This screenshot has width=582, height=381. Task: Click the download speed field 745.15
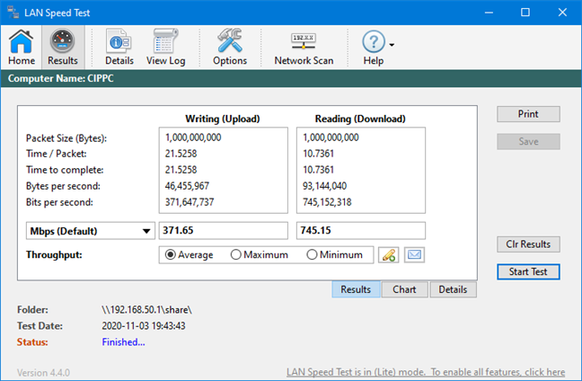[x=361, y=231]
